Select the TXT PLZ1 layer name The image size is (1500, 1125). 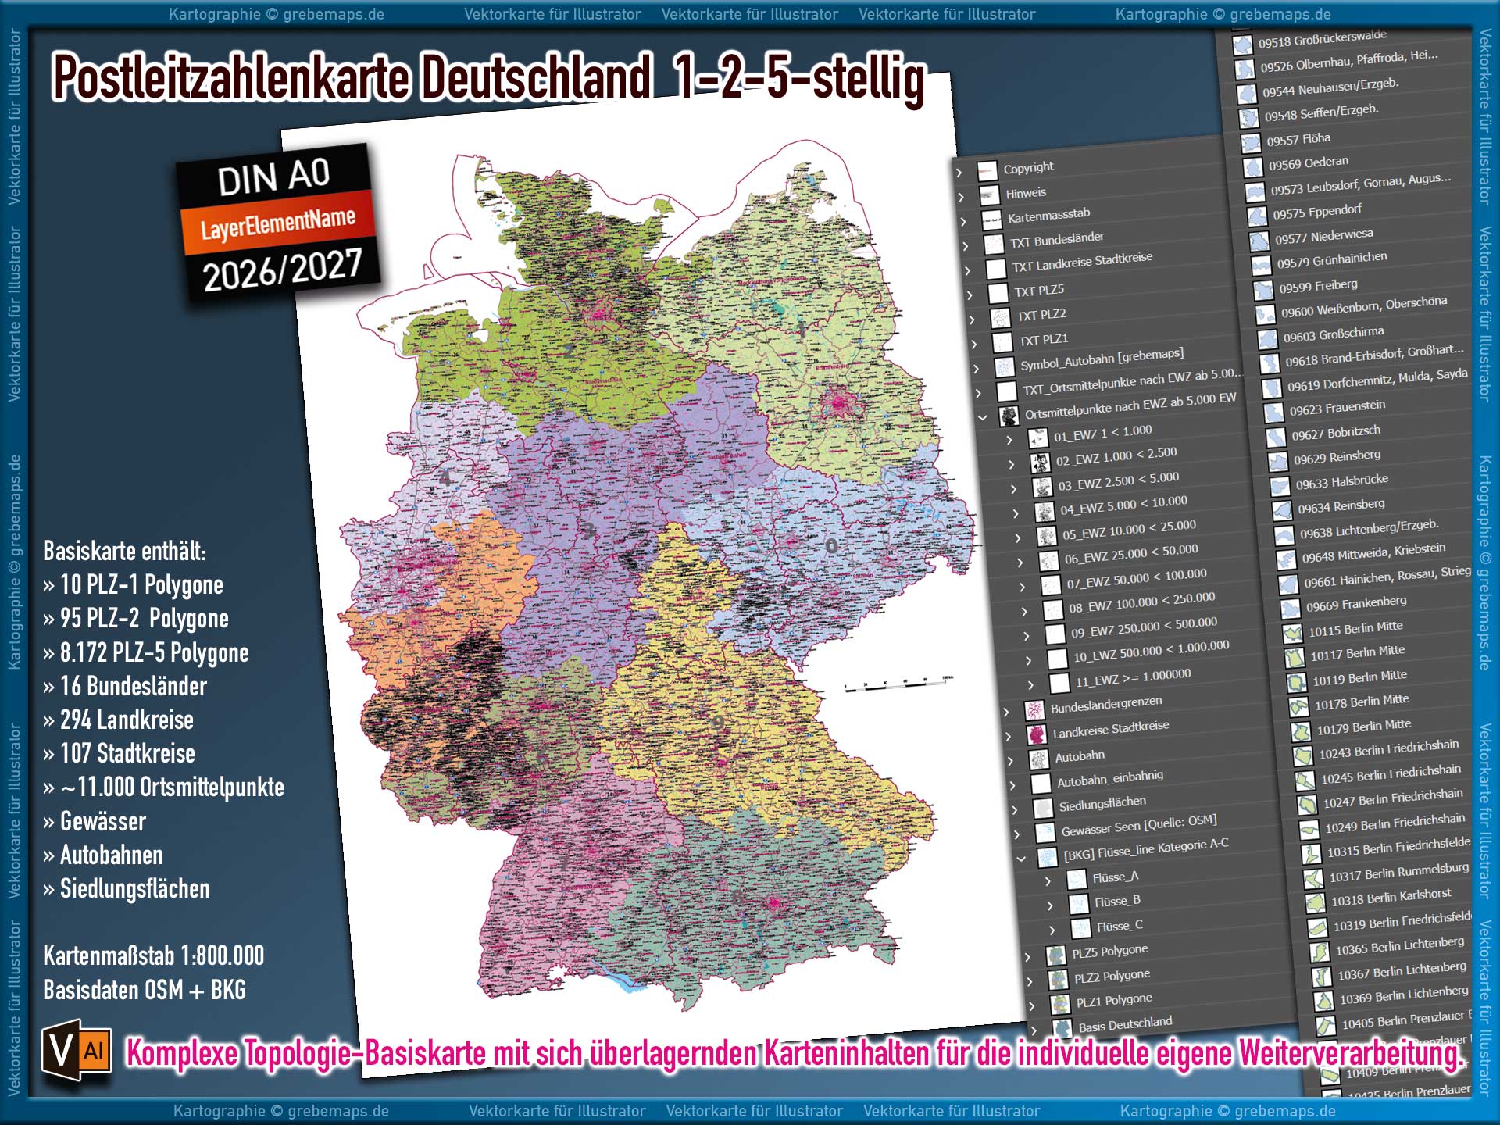(x=1043, y=340)
